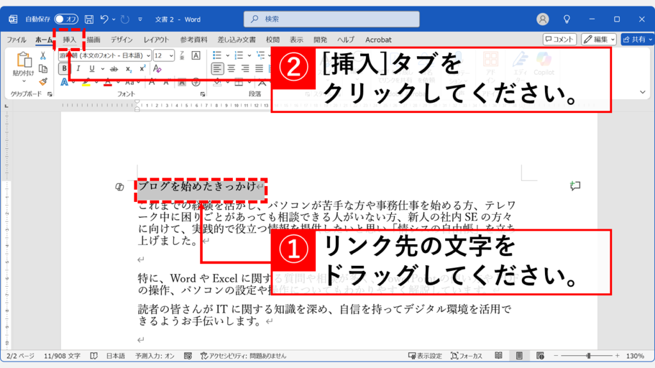Click the Save icon in title bar
Viewport: 655px width, 368px height.
point(89,19)
